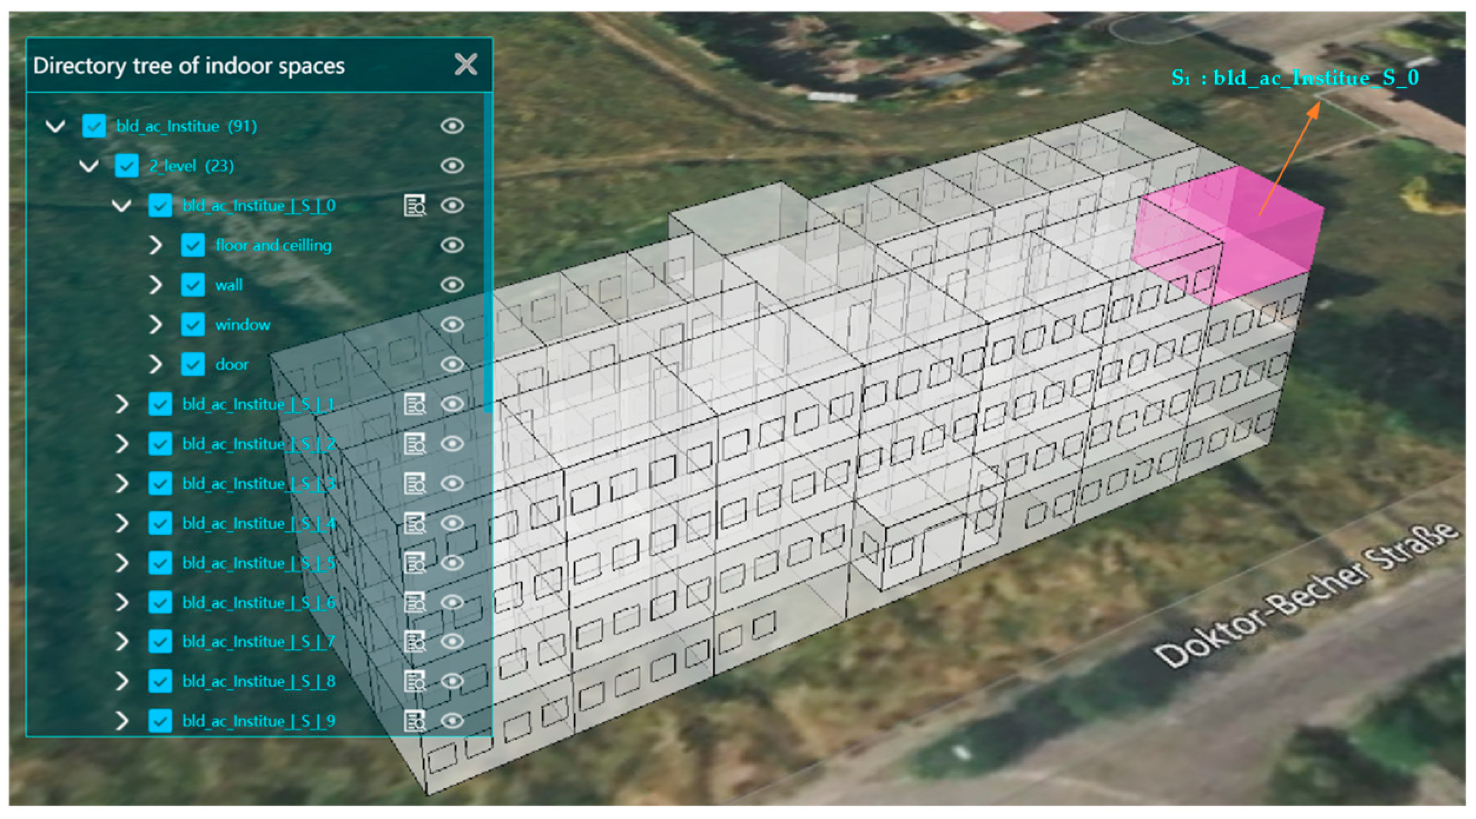
Task: Toggle eye icon for floor and ceilling
Action: [x=452, y=245]
